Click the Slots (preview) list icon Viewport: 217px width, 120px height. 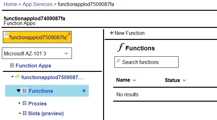(25, 113)
